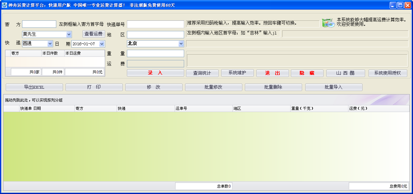Export records with 导出EXCEL button

[x=34, y=87]
